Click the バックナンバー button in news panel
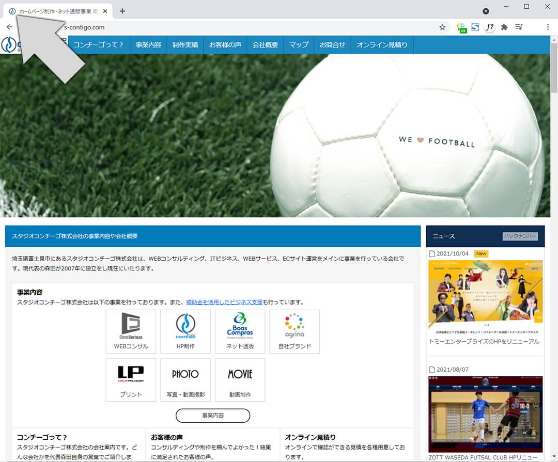 [520, 236]
